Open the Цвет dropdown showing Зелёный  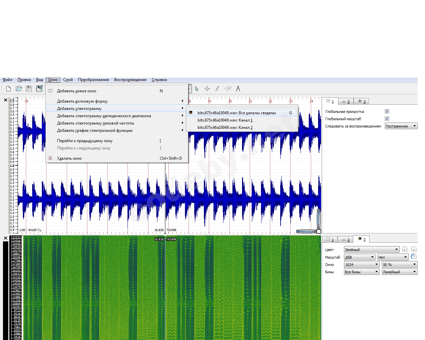pyautogui.click(x=371, y=250)
